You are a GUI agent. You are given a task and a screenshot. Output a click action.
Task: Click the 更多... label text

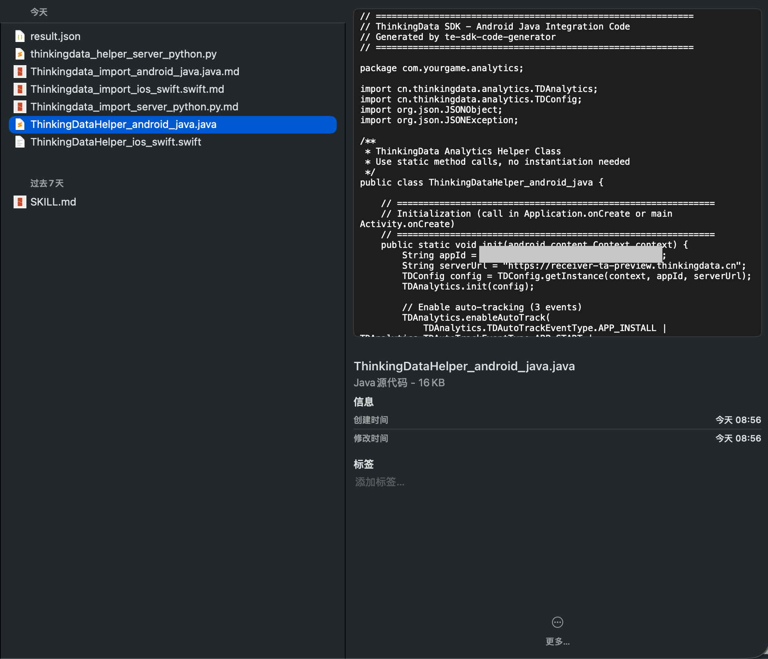click(x=558, y=641)
